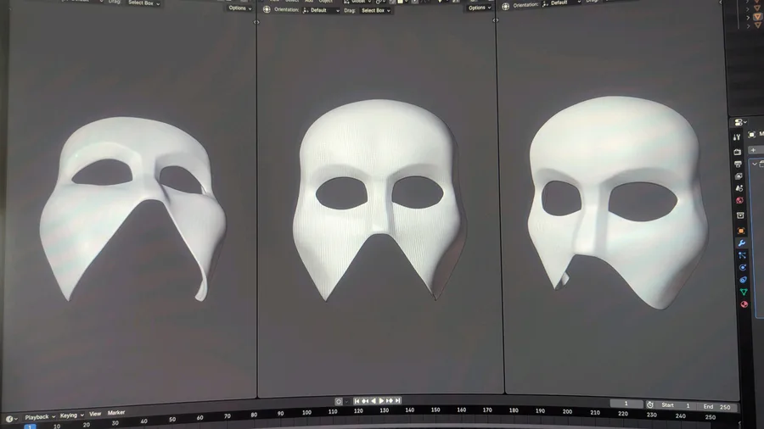The image size is (764, 429).
Task: Open Orientation Default dropdown in the middle viewport
Action: 321,10
